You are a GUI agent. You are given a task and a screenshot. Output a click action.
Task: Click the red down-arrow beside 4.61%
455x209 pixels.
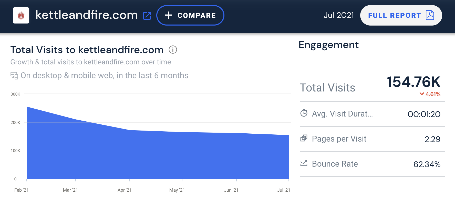pyautogui.click(x=422, y=94)
